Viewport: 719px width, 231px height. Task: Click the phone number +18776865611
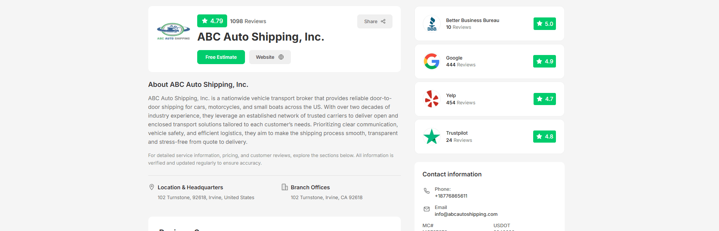[x=451, y=196]
